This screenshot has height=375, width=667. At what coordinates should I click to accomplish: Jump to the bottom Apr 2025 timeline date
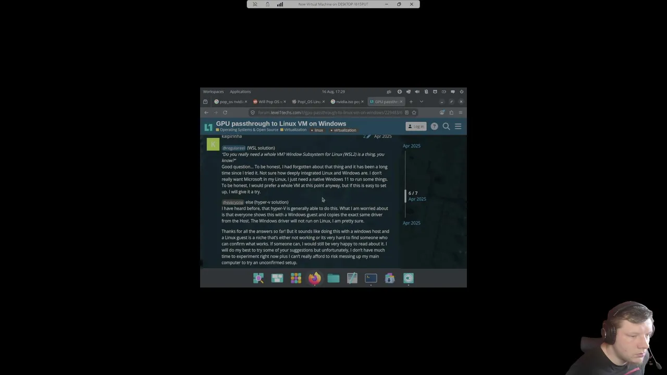tap(412, 223)
